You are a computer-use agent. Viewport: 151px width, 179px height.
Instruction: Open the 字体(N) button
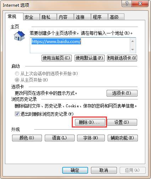pyautogui.click(x=91, y=138)
